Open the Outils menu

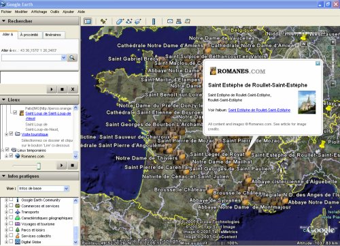tap(54, 12)
